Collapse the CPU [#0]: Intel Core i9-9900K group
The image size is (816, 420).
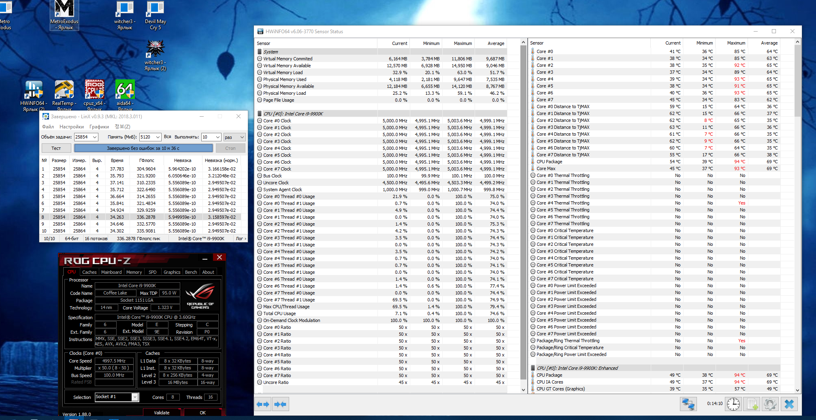pyautogui.click(x=260, y=114)
